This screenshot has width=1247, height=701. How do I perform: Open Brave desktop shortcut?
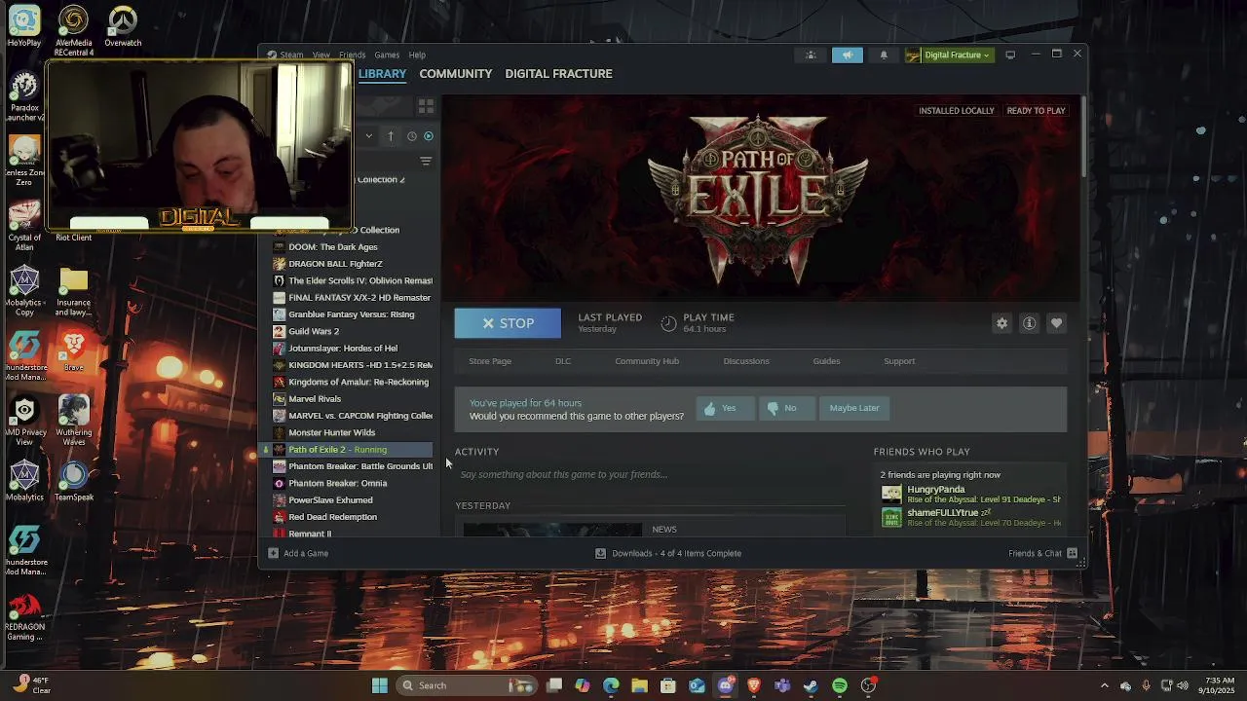click(74, 350)
